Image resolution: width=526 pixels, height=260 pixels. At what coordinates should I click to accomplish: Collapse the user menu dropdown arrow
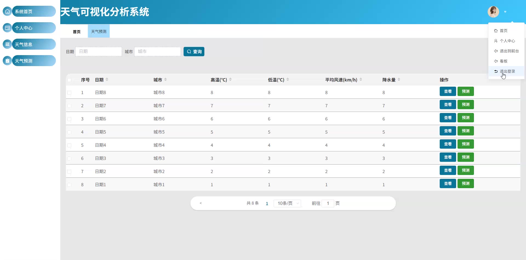(505, 12)
